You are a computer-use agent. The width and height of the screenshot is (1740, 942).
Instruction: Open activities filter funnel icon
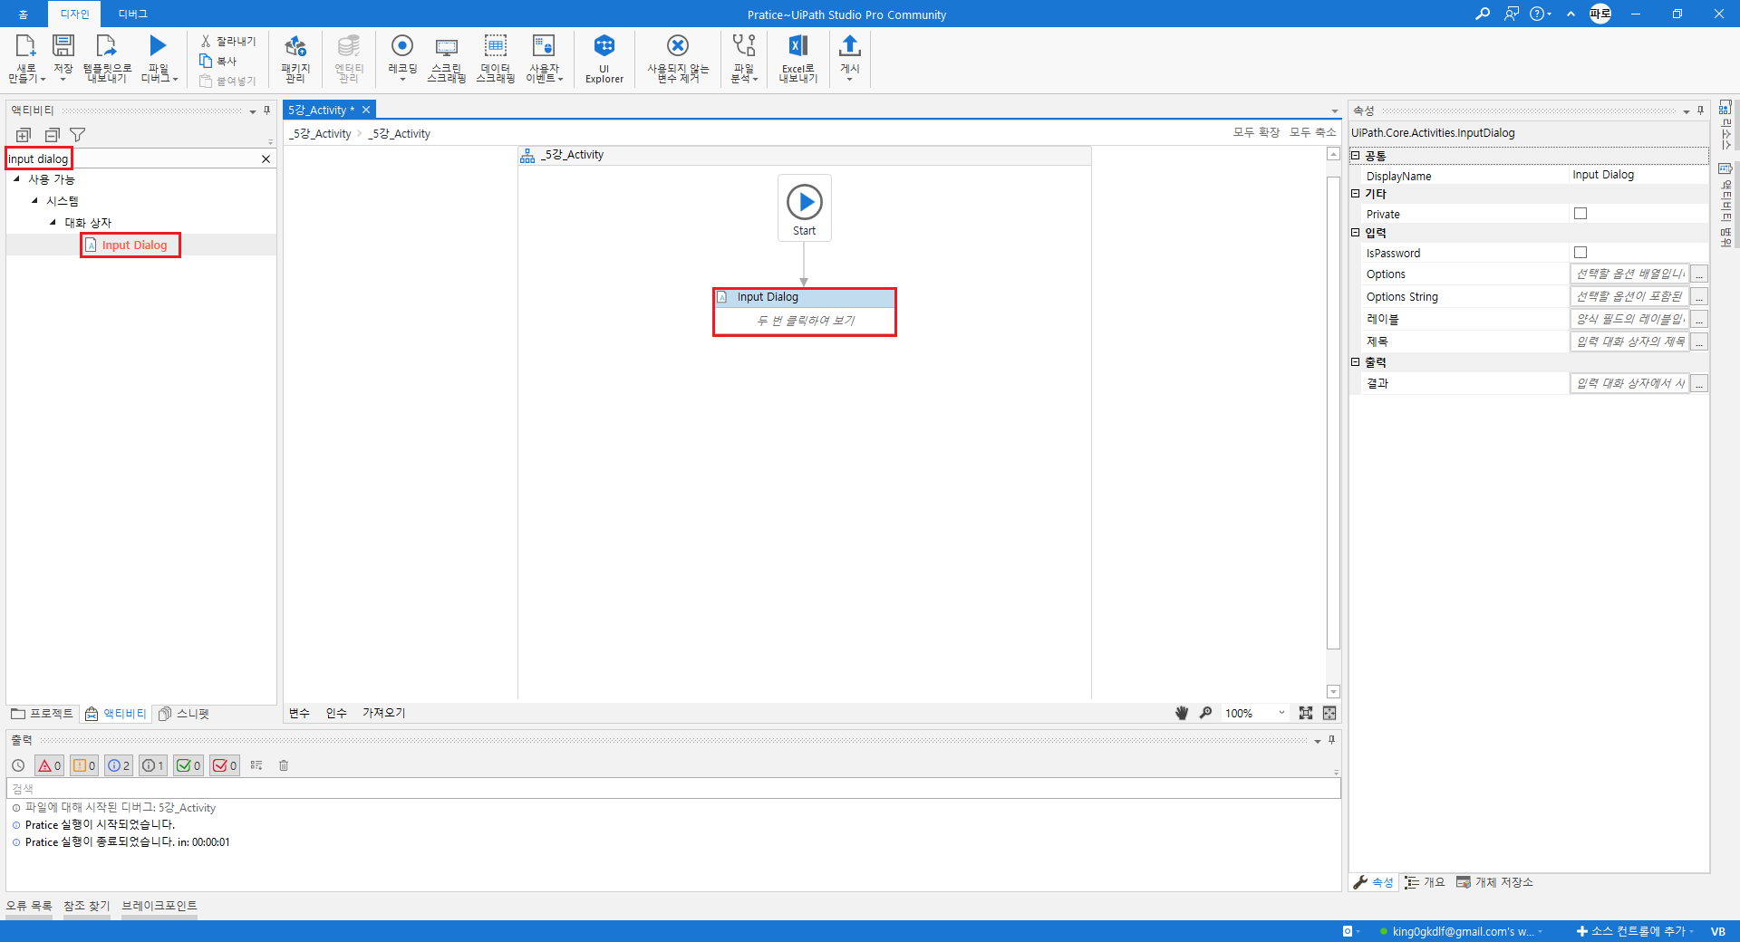tap(78, 135)
